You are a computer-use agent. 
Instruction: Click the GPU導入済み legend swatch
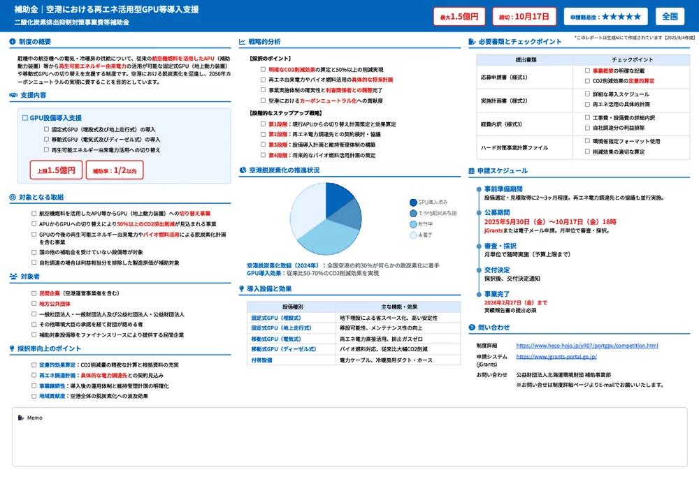[413, 203]
